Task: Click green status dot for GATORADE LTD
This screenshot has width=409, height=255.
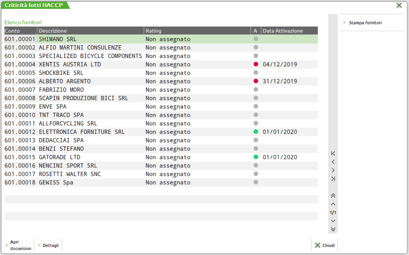Action: click(256, 157)
